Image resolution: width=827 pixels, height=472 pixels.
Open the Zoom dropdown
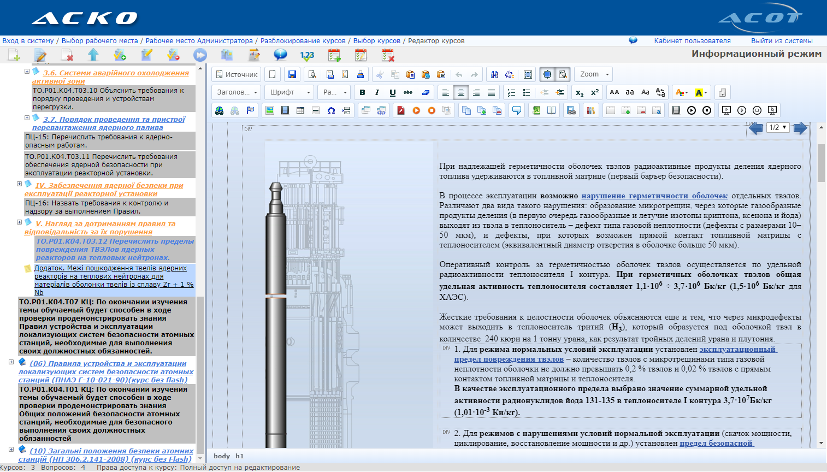[593, 74]
